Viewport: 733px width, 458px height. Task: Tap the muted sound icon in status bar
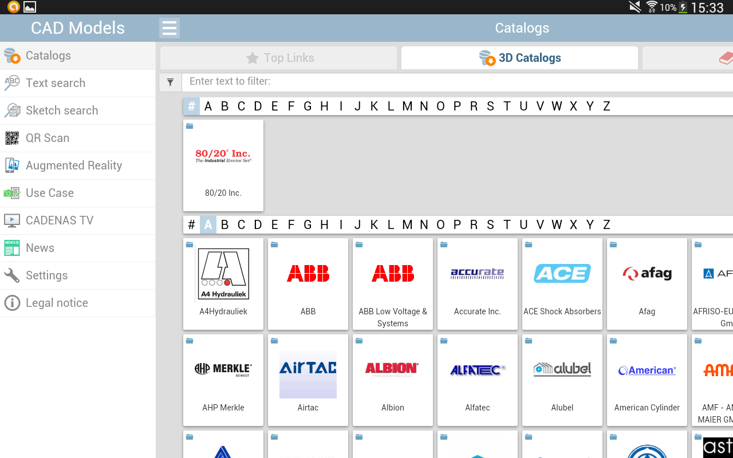coord(635,7)
